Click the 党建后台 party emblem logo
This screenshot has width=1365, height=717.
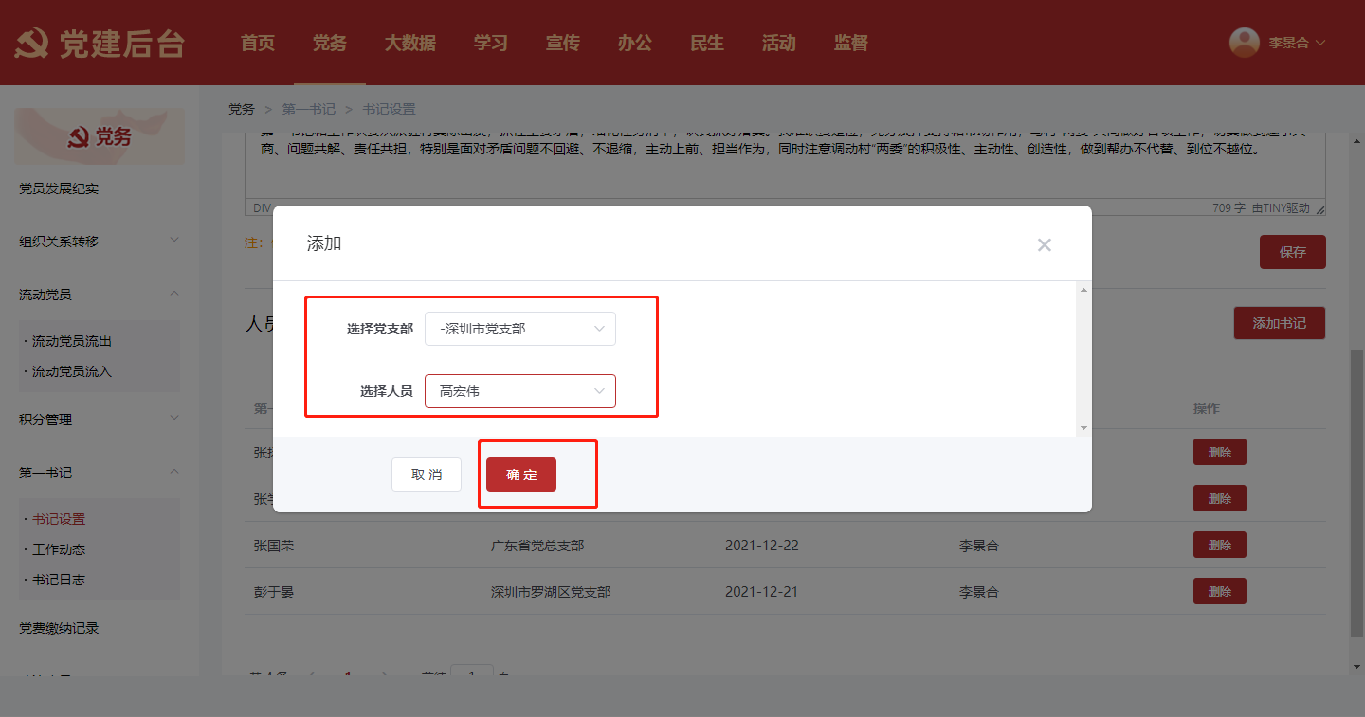click(x=33, y=44)
